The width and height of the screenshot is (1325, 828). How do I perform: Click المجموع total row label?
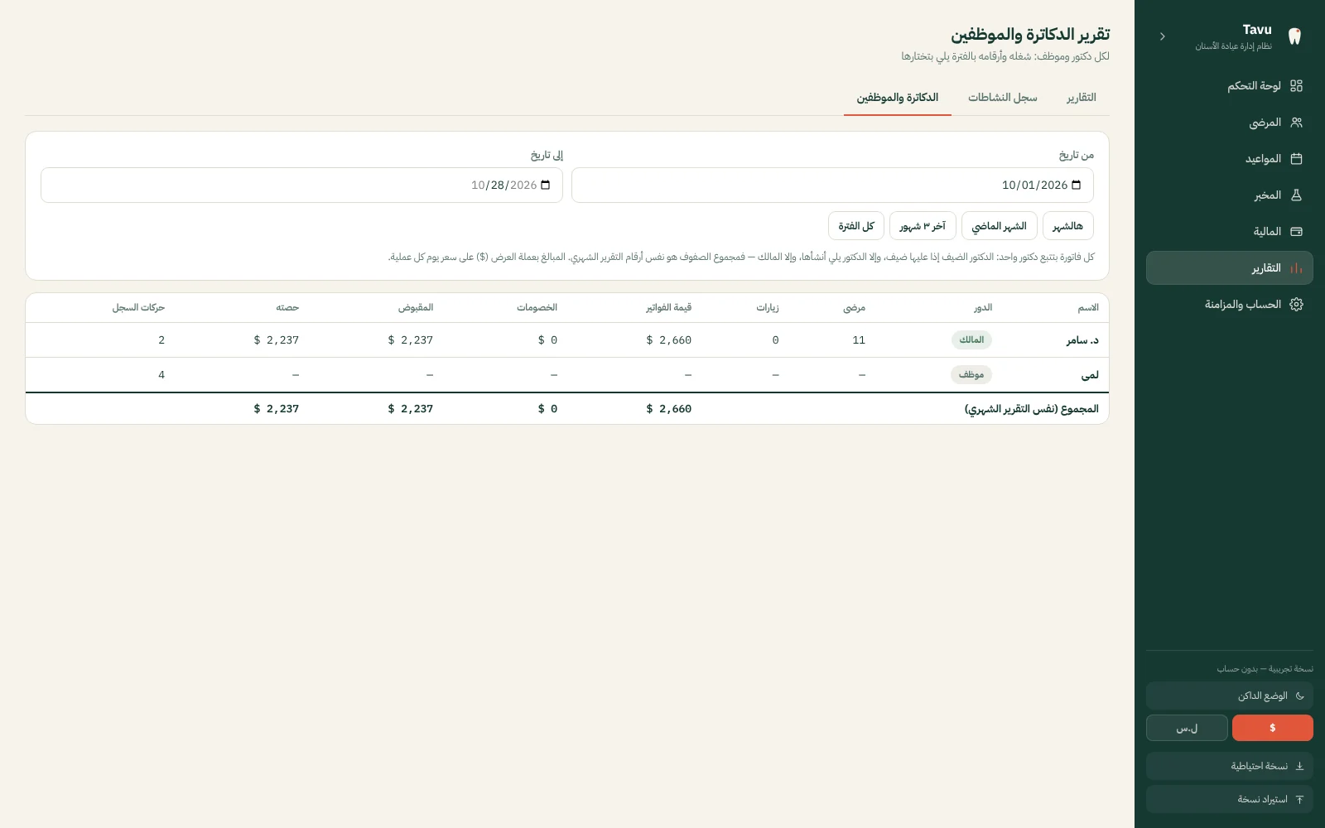tap(1032, 409)
